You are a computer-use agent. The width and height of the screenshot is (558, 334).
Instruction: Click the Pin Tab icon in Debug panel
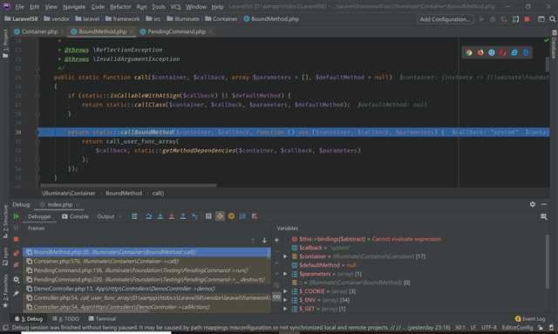[17, 294]
